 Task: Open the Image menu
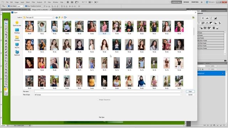pyautogui.click(x=17, y=2)
